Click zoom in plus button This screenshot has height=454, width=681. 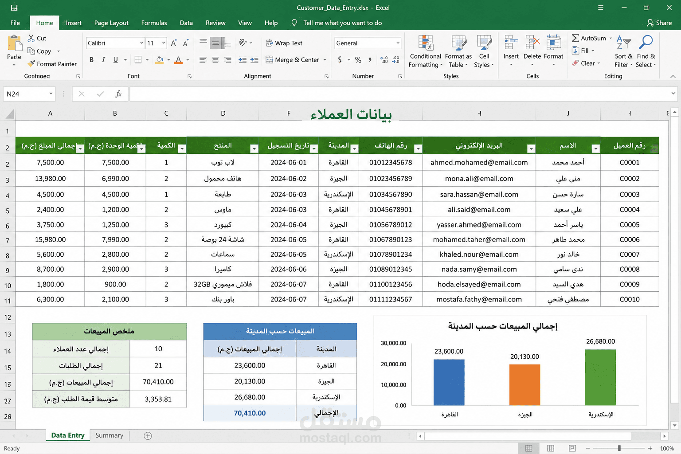(x=650, y=448)
